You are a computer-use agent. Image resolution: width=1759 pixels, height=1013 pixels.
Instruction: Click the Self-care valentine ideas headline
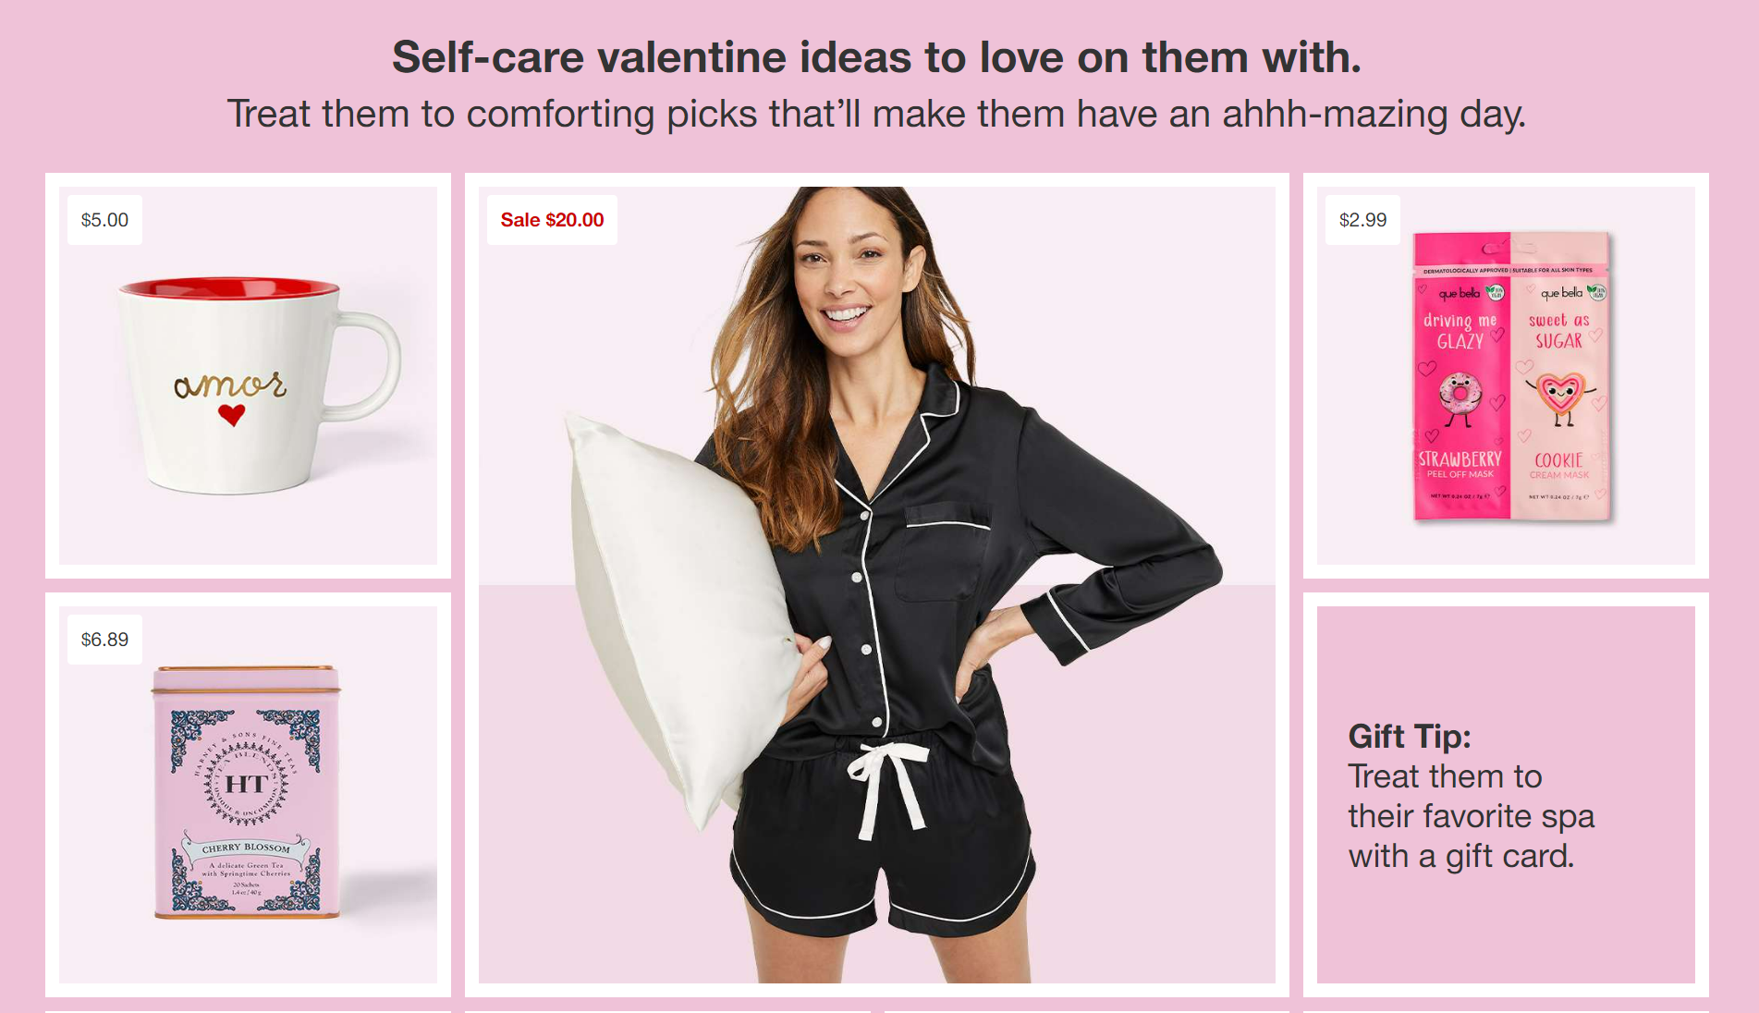click(876, 57)
